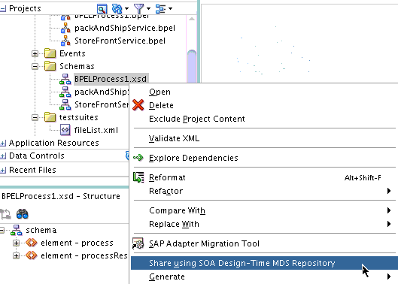Open the Compare With submenu
This screenshot has height=284, width=398.
264,210
